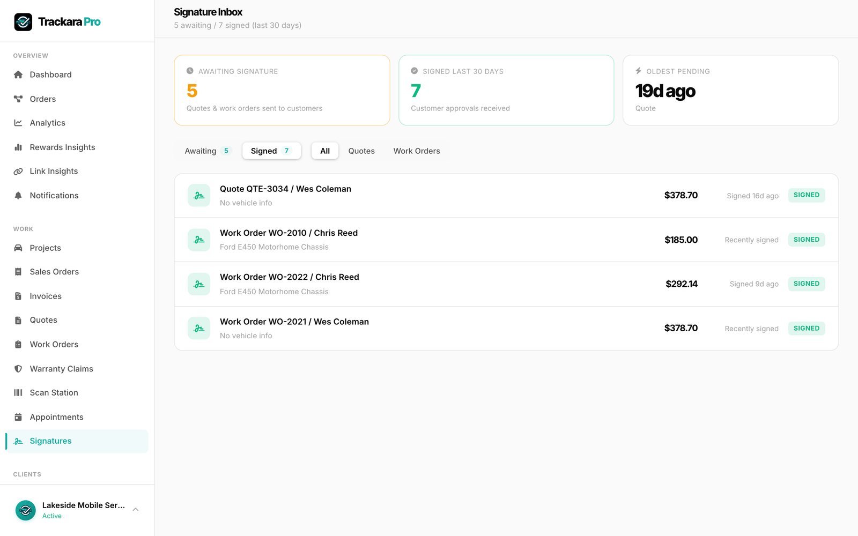This screenshot has width=858, height=536.
Task: Click the Trackara Pro logo icon
Action: [23, 22]
